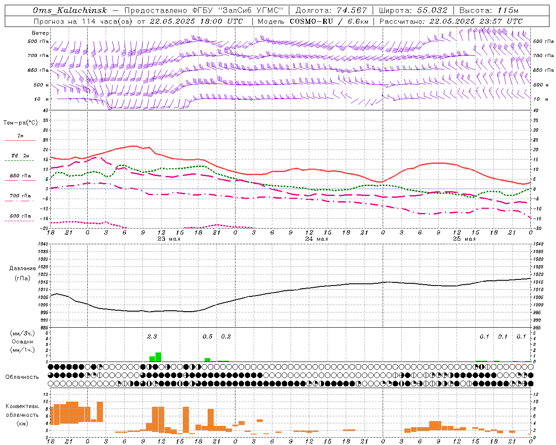Click the "(км)" unit under convective cloudiness

[x=22, y=423]
